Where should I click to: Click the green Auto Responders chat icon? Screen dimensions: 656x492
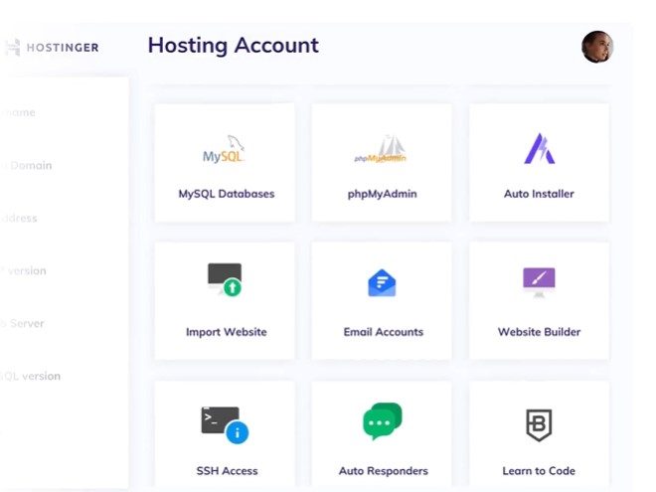coord(383,421)
